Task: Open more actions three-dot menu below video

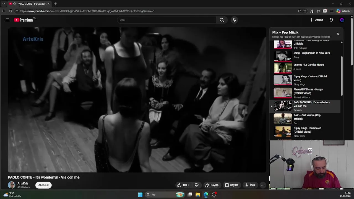Action: (x=263, y=185)
